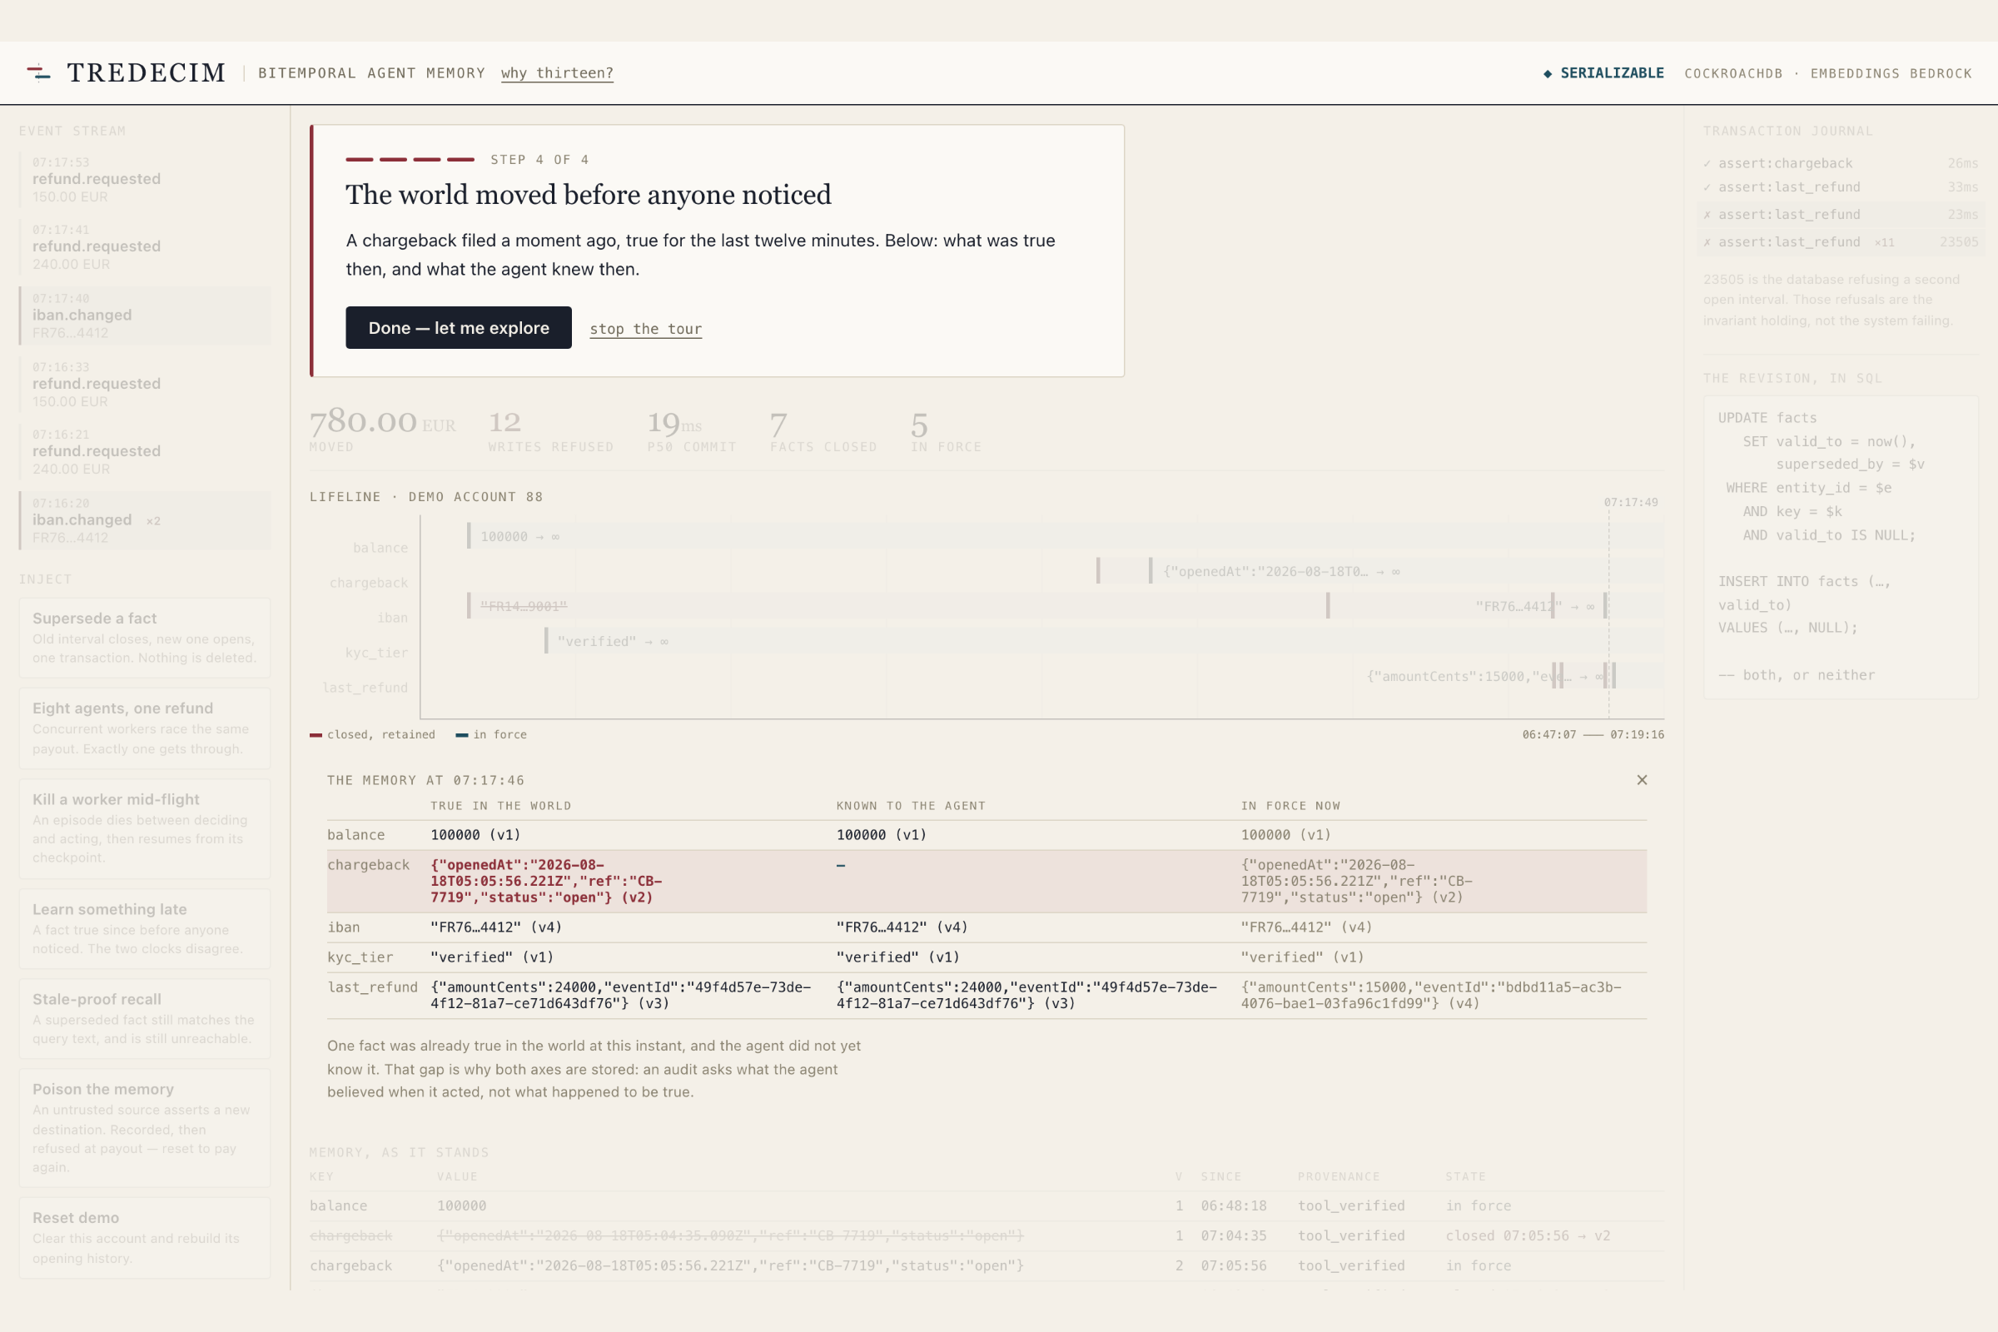
Task: Select the 07:17:41 refund.requested event
Action: (x=144, y=247)
